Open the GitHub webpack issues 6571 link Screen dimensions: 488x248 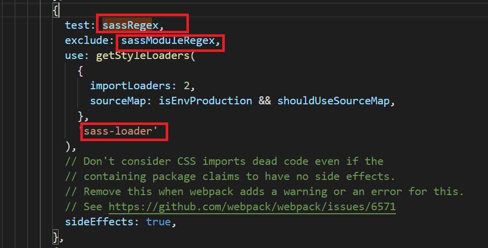click(x=252, y=207)
